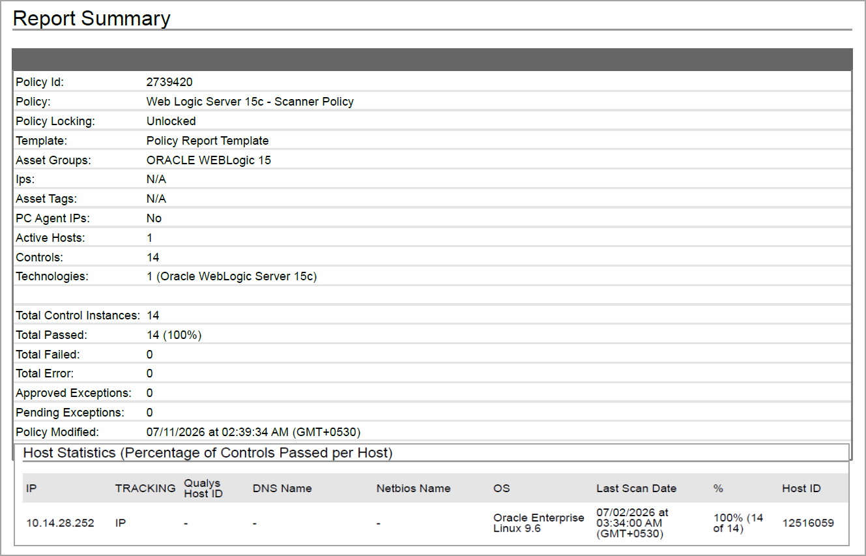Click "Web Logic Server 15c - Scanner Policy"
The height and width of the screenshot is (556, 866).
[250, 102]
